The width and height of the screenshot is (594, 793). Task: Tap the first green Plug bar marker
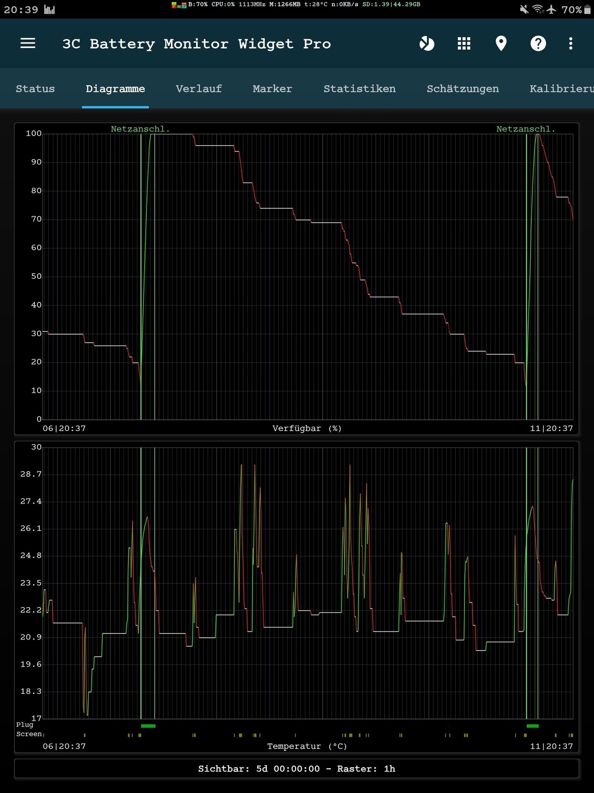tap(148, 726)
